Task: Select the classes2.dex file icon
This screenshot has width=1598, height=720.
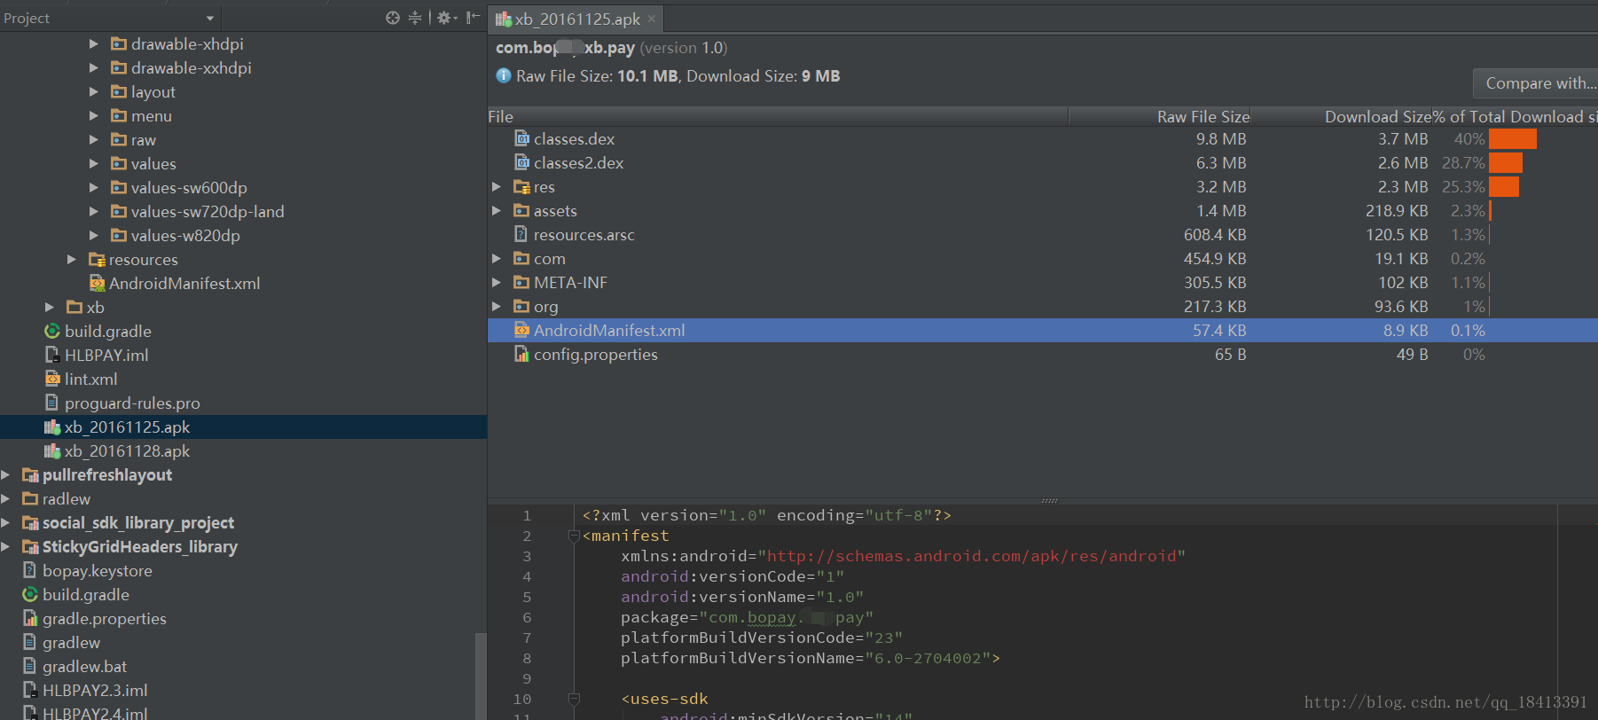Action: (x=522, y=162)
